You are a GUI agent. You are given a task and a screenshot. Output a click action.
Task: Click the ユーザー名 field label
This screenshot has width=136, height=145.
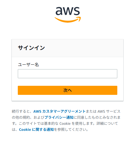point(28,65)
